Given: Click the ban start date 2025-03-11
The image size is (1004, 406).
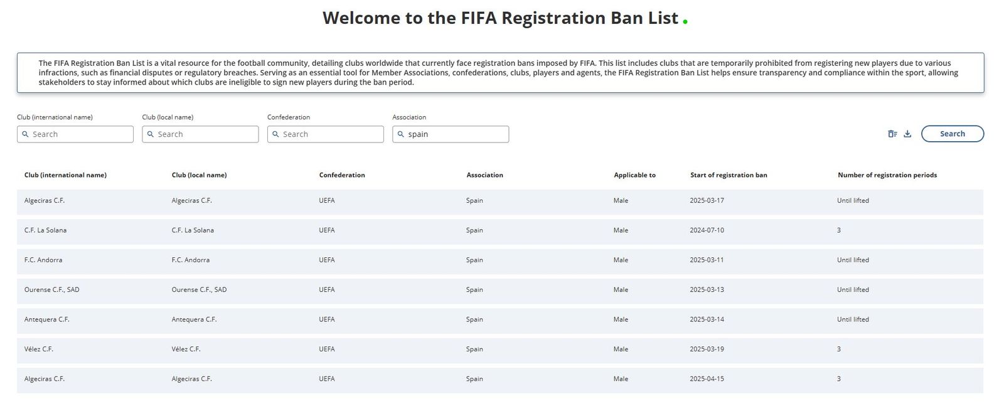Looking at the screenshot, I should tap(707, 260).
